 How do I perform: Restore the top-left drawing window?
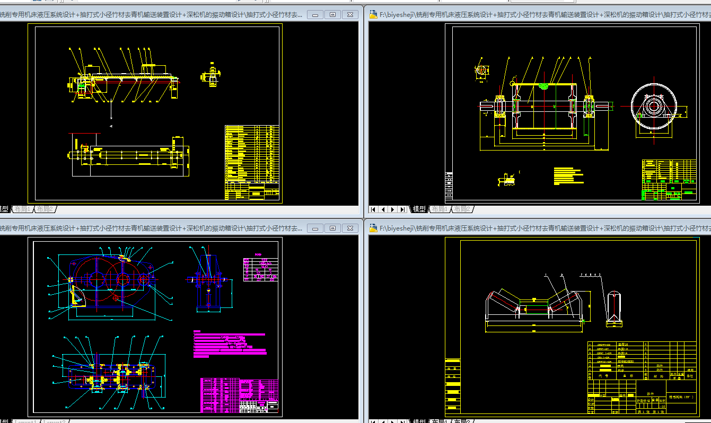click(332, 15)
